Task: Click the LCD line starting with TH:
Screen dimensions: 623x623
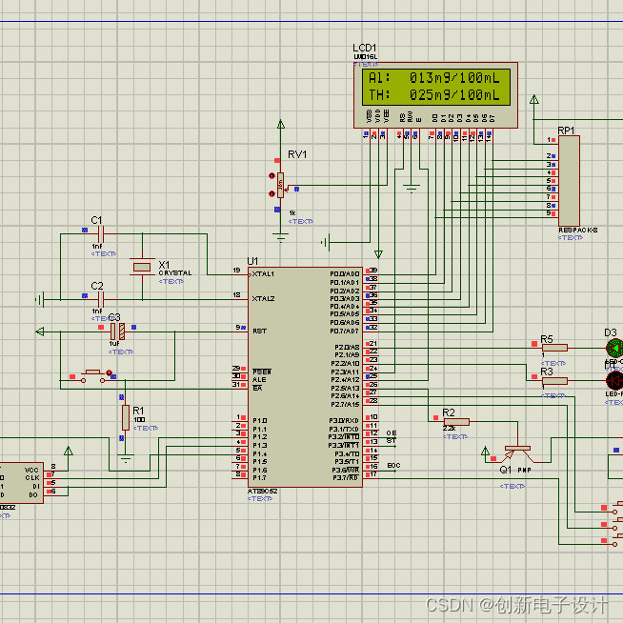Action: click(433, 94)
